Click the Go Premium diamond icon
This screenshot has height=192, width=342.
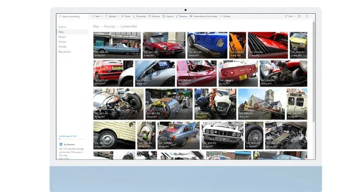click(x=61, y=145)
